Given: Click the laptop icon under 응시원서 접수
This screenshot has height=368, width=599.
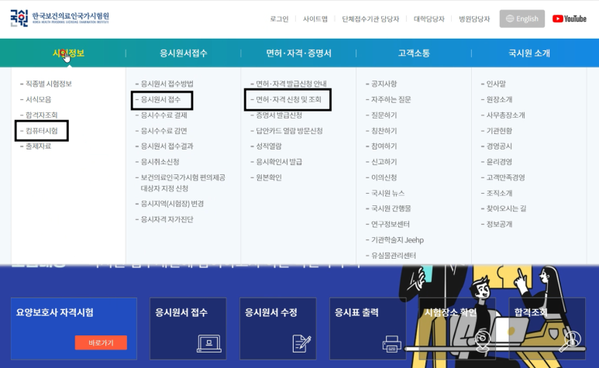Looking at the screenshot, I should [209, 342].
